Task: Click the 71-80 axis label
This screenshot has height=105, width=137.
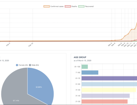Action: 78,72
